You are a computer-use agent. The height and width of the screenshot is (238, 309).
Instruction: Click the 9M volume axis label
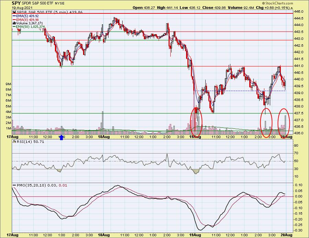(x=9, y=84)
